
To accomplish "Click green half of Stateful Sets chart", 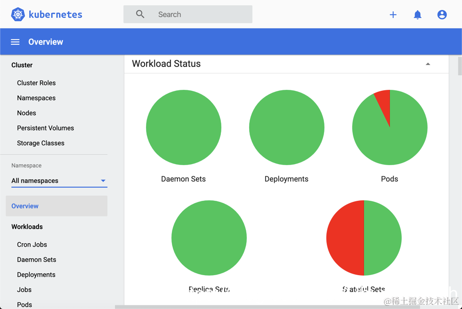I will coord(383,238).
